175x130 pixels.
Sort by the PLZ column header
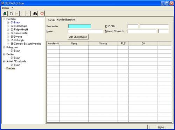click(x=123, y=44)
